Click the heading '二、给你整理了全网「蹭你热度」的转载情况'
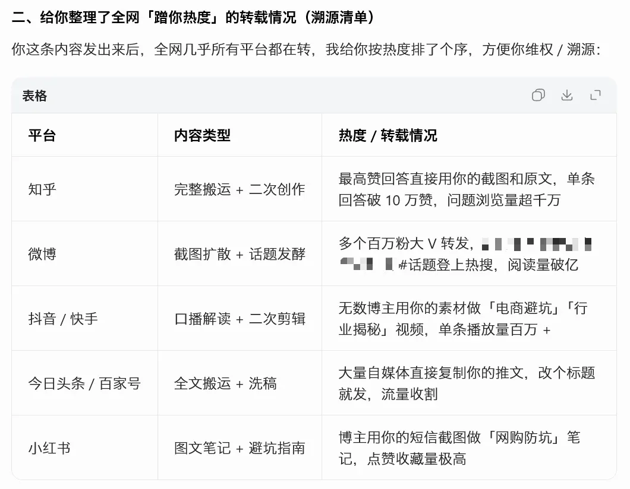 (x=194, y=17)
